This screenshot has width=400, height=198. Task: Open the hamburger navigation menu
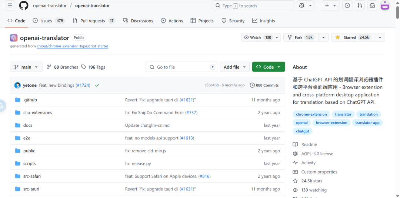10,6
